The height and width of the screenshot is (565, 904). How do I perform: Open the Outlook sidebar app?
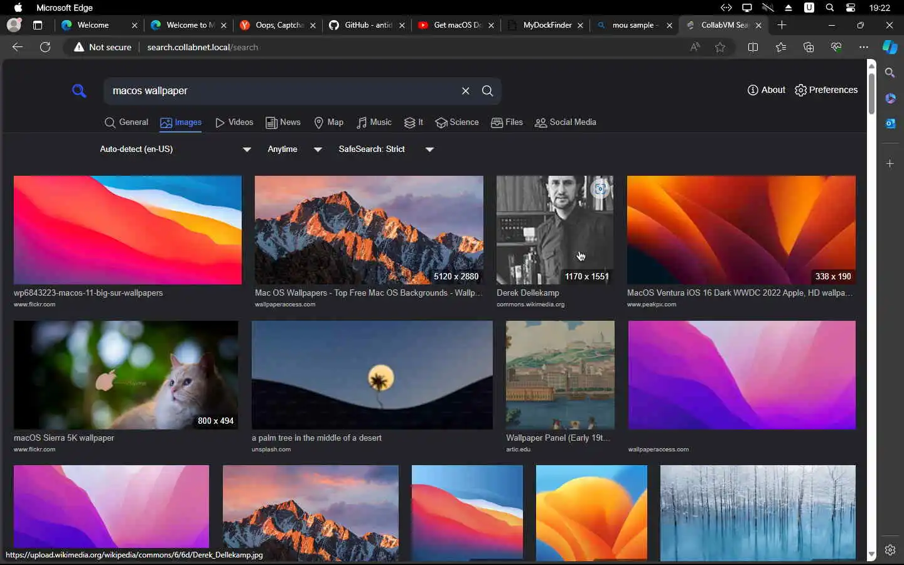[890, 123]
